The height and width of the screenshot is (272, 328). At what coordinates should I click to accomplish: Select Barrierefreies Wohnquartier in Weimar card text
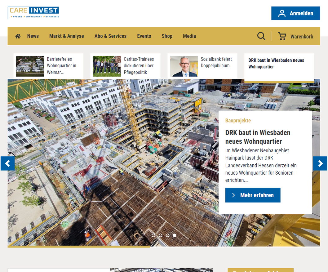coord(62,66)
